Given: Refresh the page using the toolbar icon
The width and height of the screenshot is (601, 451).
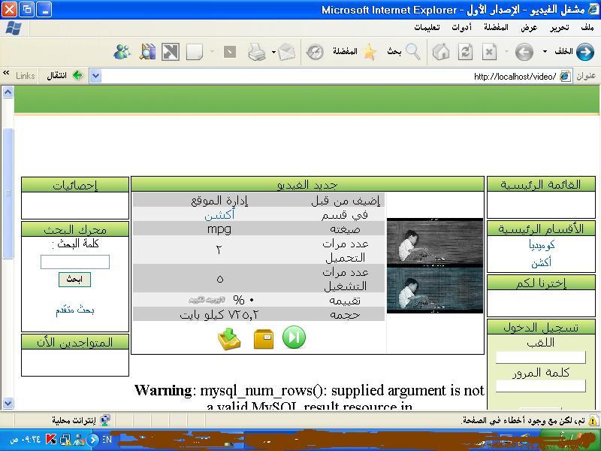Looking at the screenshot, I should (x=466, y=51).
